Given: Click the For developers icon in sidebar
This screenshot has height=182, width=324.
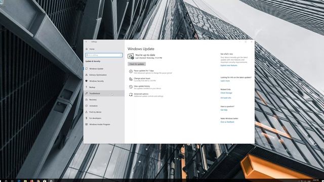Looking at the screenshot, I should tap(87, 118).
